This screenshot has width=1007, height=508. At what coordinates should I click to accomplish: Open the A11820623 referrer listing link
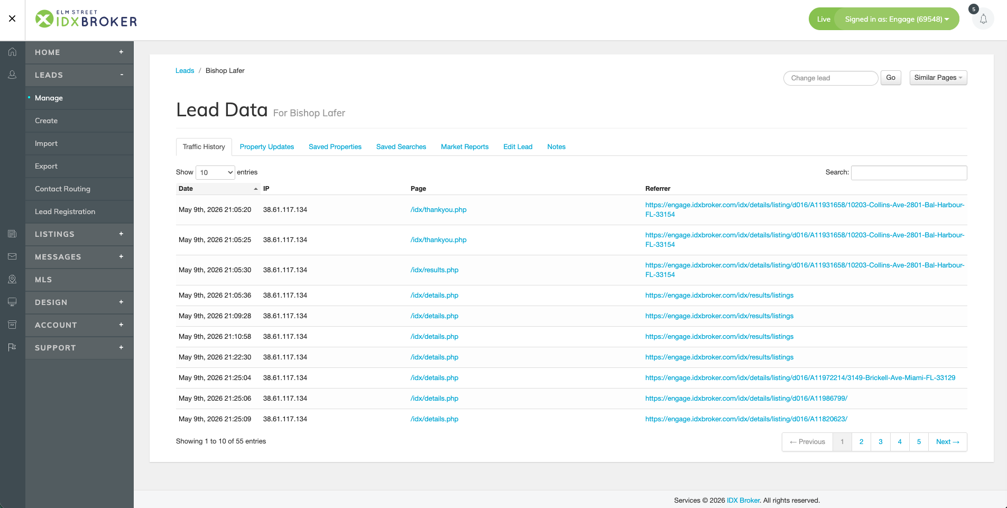point(746,419)
